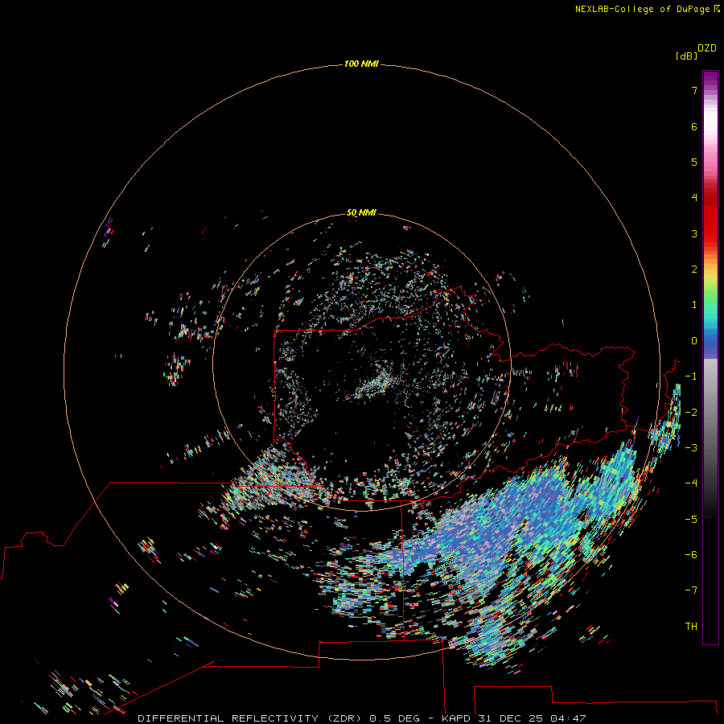Screen dimensions: 724x724
Task: Click the DZD legend title
Action: (x=707, y=48)
